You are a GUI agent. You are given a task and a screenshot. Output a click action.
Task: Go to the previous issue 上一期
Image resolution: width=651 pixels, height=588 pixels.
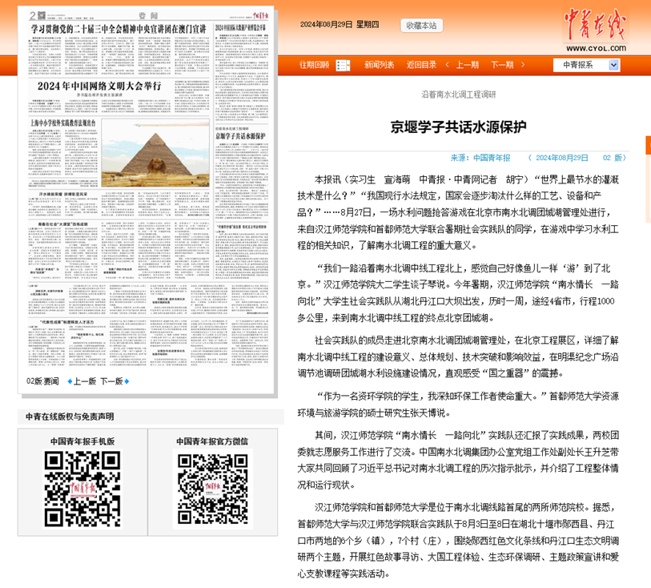tap(468, 65)
